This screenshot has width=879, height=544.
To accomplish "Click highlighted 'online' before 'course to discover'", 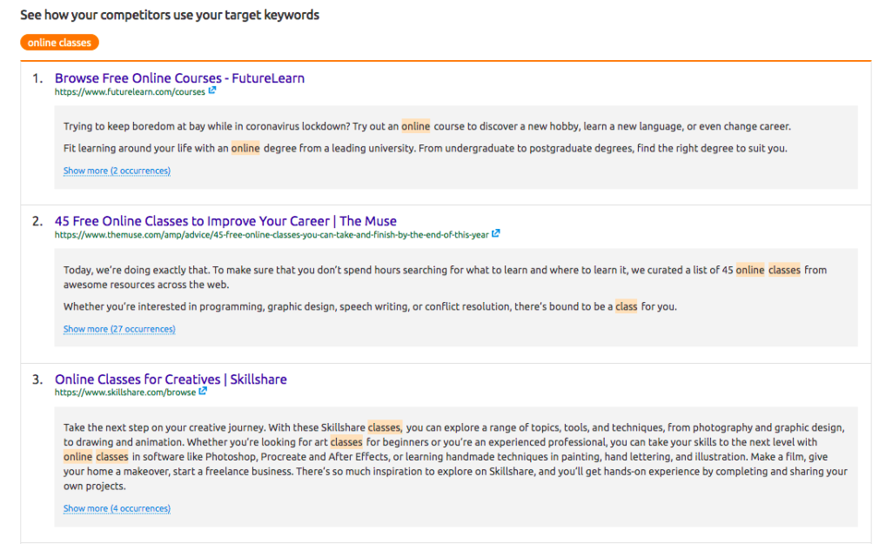I will tap(416, 126).
